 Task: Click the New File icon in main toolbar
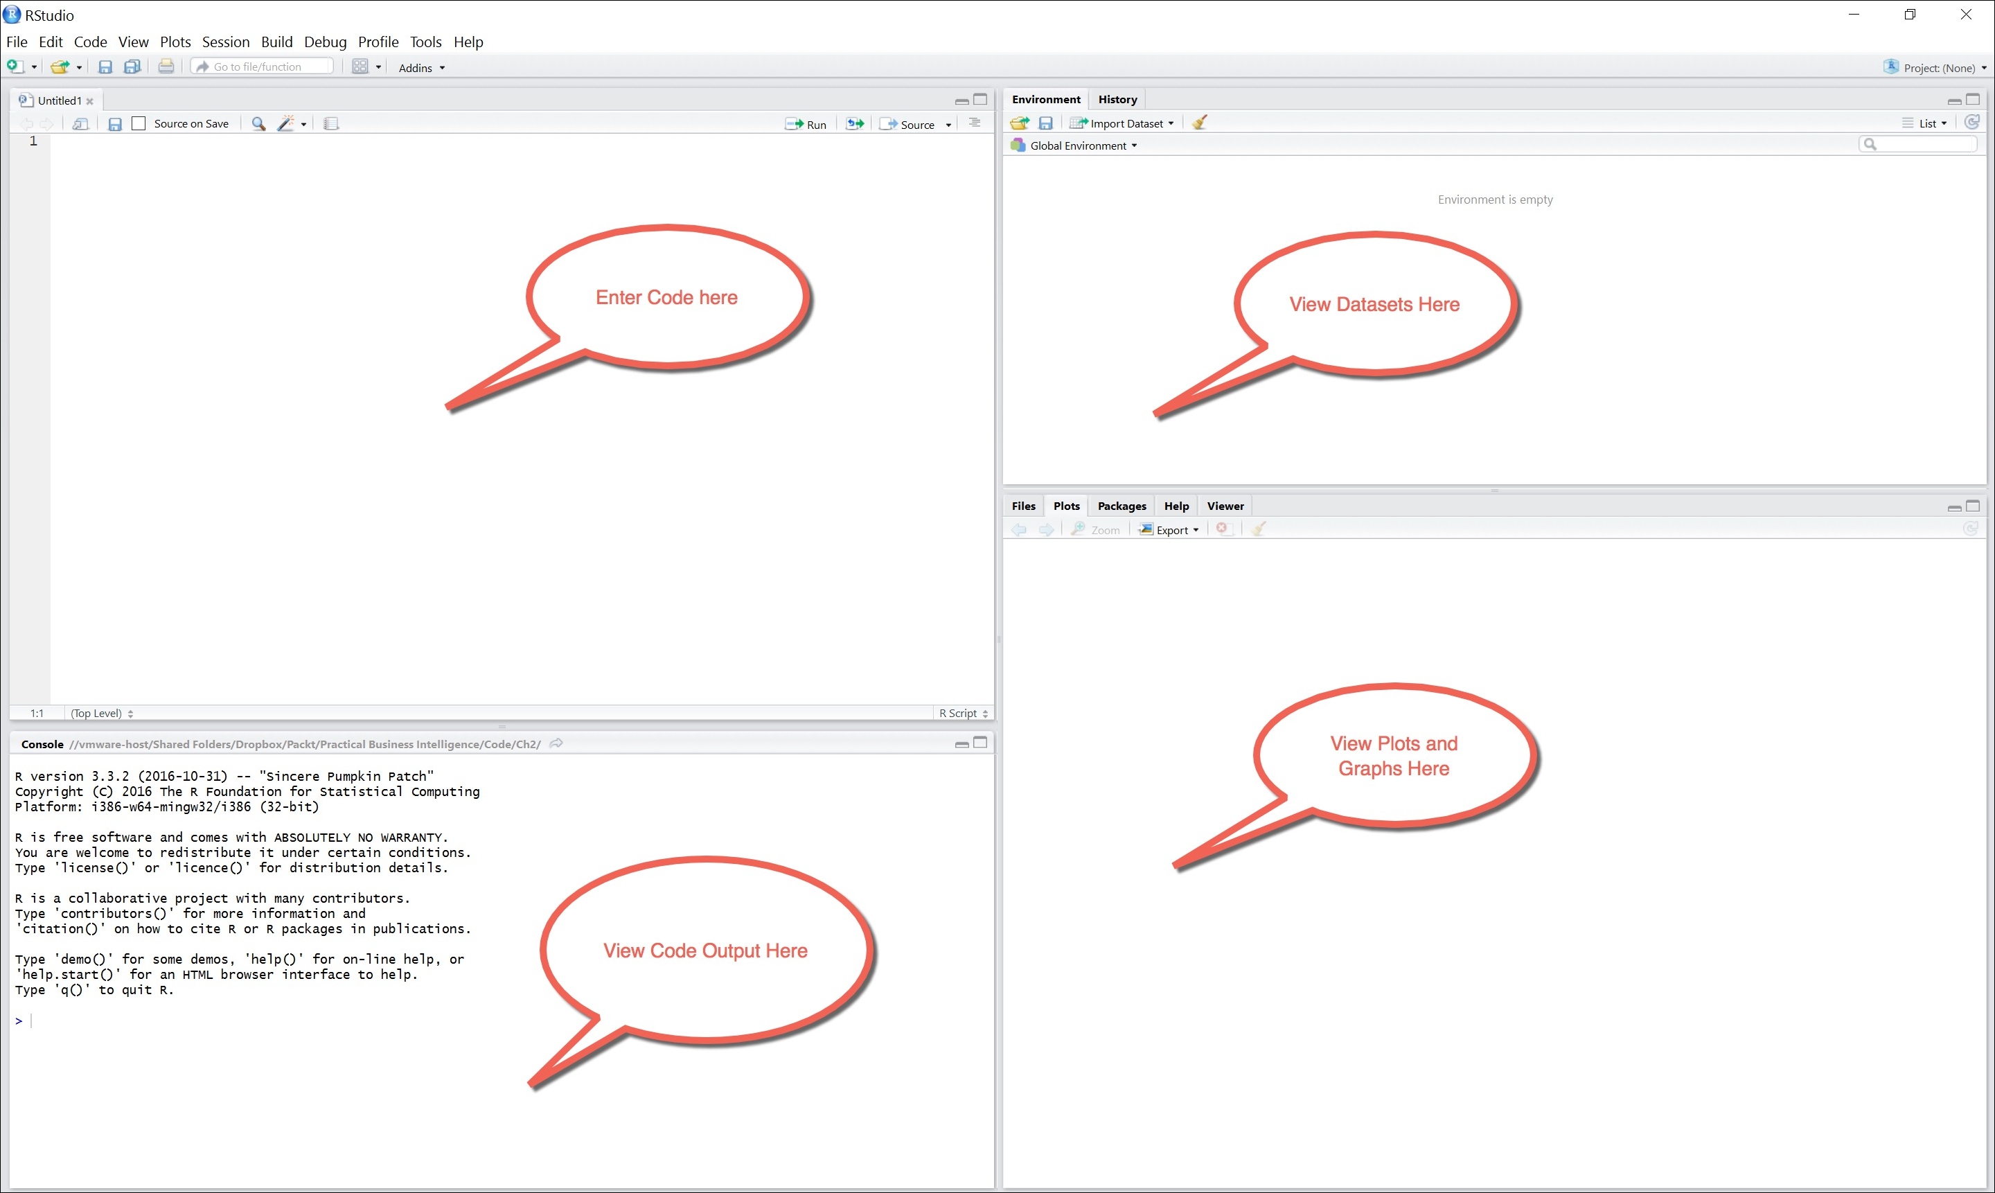pyautogui.click(x=15, y=67)
